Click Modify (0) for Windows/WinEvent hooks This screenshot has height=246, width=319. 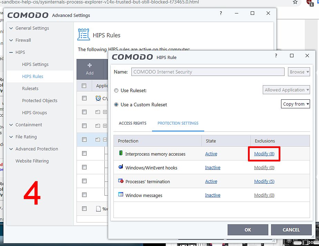[x=264, y=167]
